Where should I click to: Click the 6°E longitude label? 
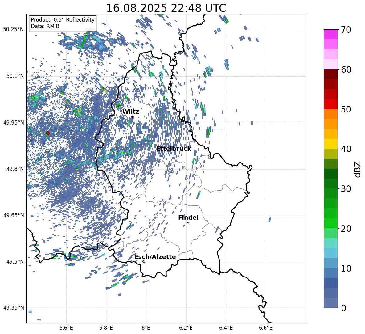pyautogui.click(x=146, y=328)
